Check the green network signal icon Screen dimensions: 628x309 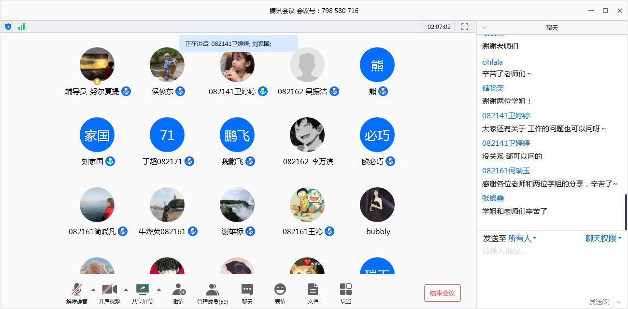click(21, 27)
